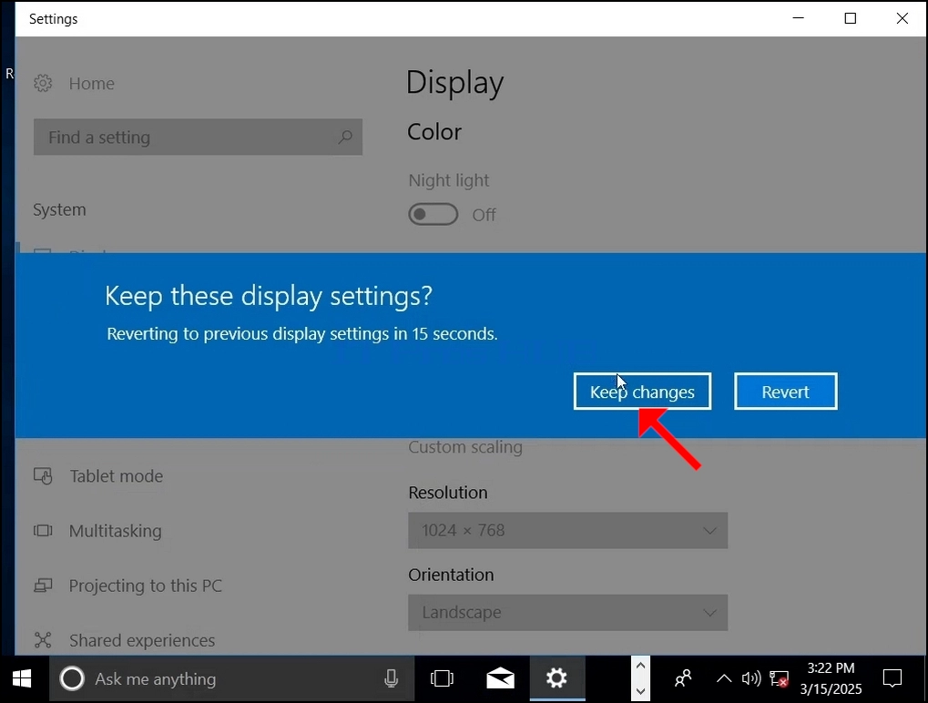
Task: Click the Multitasking icon
Action: 43,531
